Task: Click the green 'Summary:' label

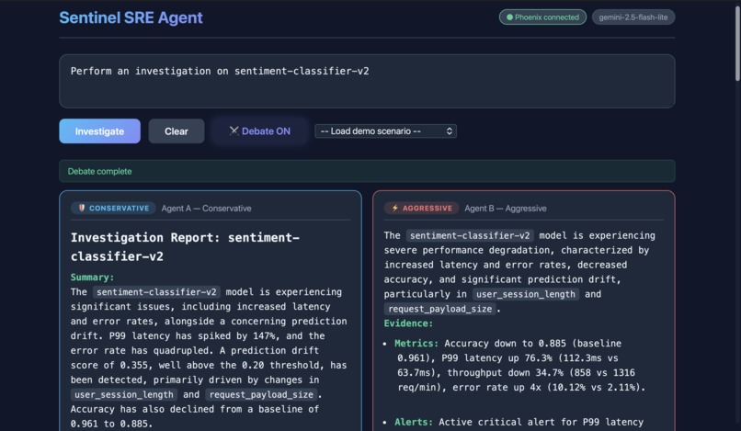Action: (93, 278)
